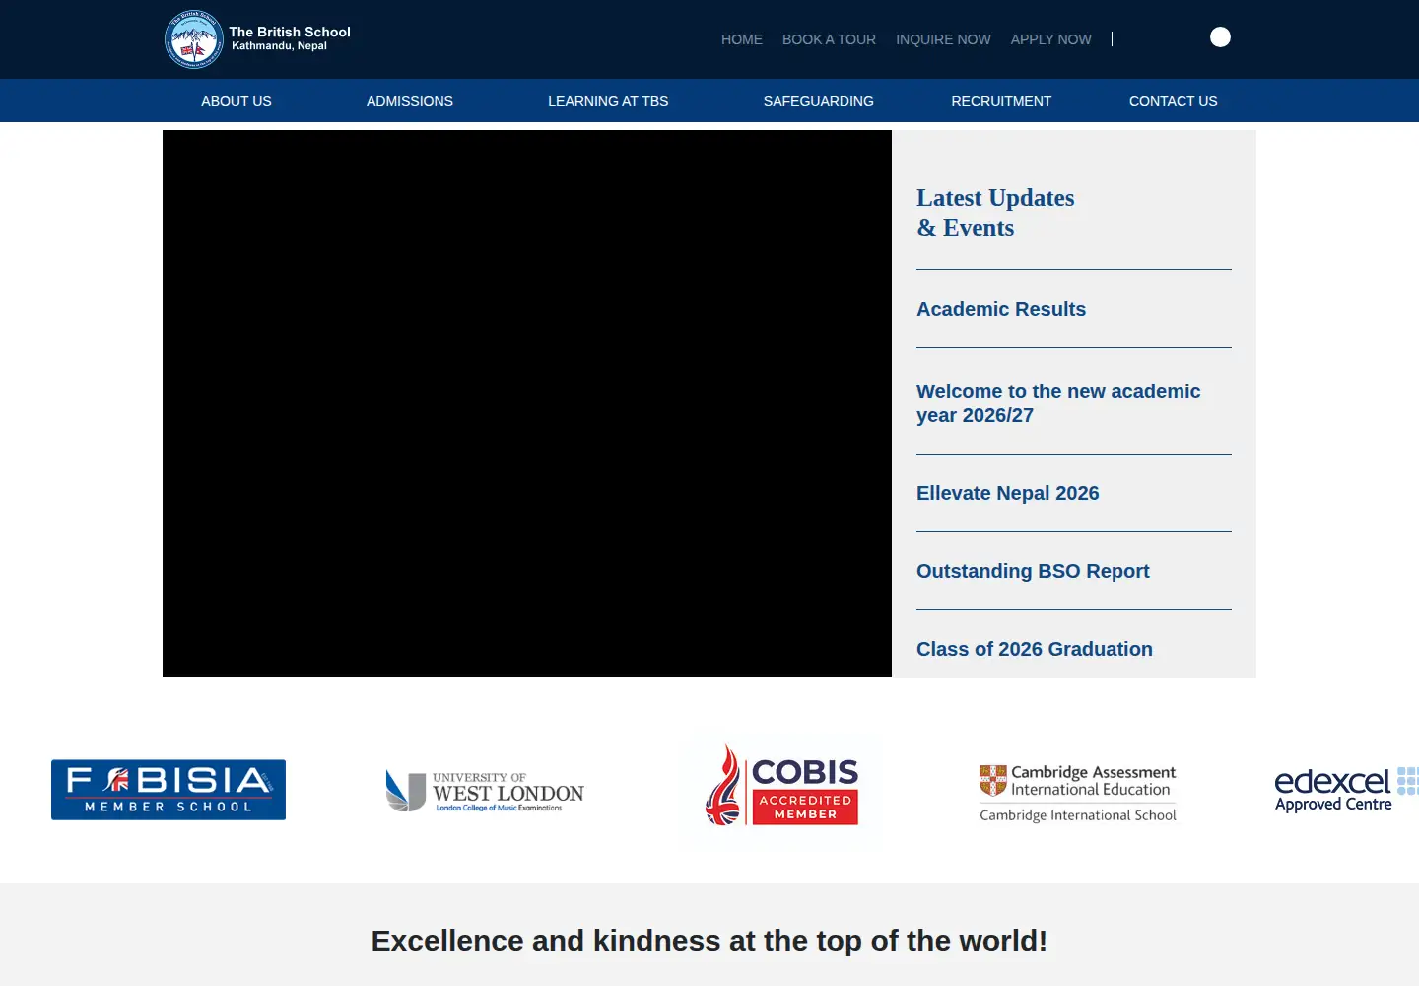Select APPLY NOW in the header

[x=1050, y=39]
